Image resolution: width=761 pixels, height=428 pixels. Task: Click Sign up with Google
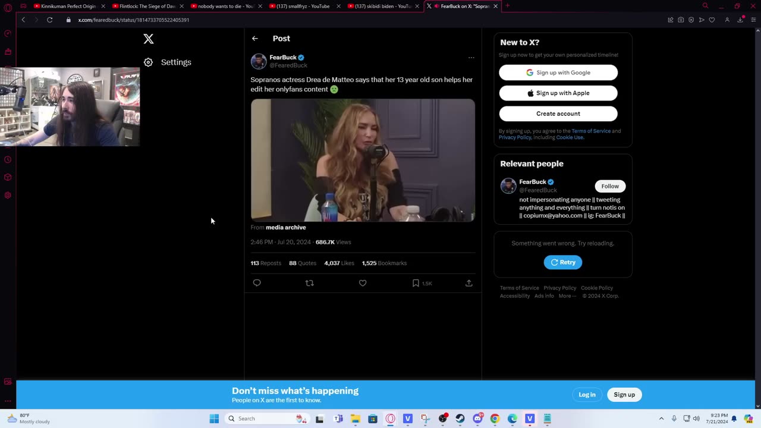(x=558, y=73)
